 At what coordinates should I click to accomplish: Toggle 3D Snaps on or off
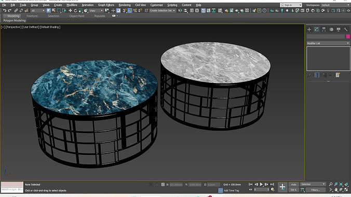(125, 10)
